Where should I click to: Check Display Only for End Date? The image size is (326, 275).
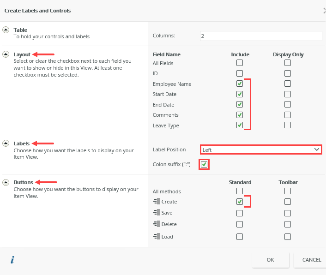(288, 104)
